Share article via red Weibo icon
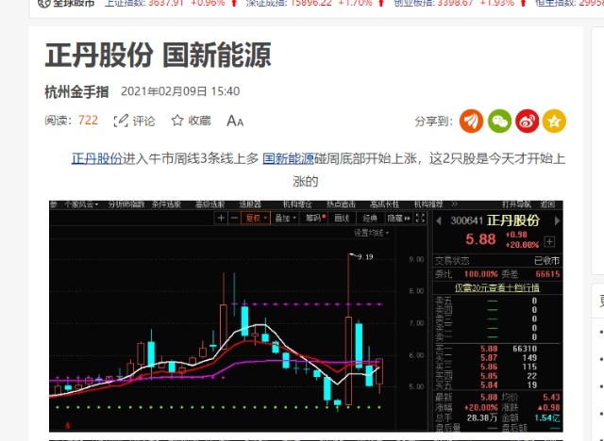 click(x=527, y=121)
